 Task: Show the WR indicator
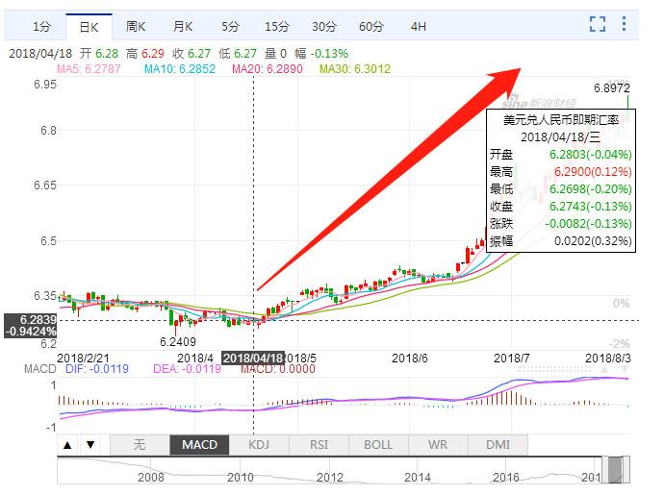click(x=438, y=445)
